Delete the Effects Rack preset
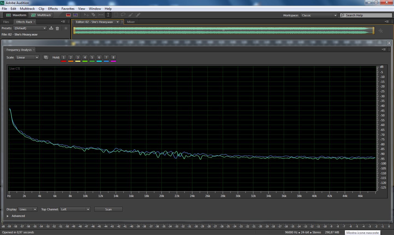This screenshot has width=394, height=235. [x=57, y=28]
